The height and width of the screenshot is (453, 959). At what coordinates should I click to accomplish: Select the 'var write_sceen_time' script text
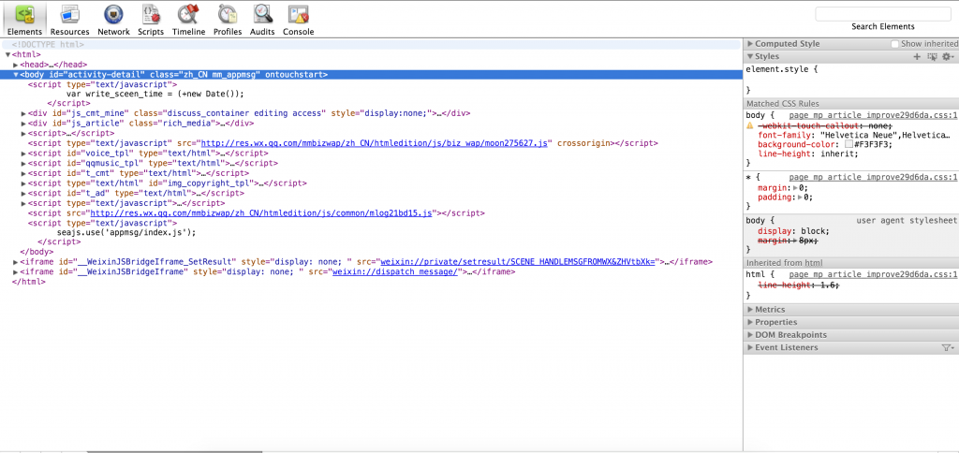click(x=155, y=95)
